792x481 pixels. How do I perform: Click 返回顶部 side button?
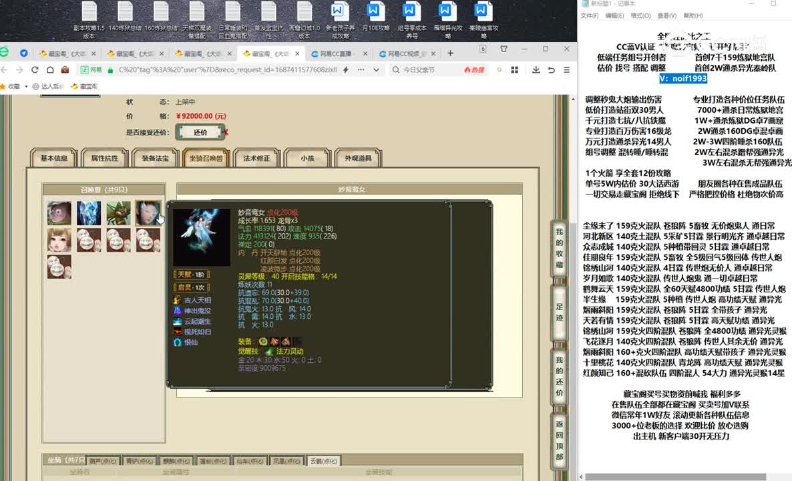pyautogui.click(x=559, y=440)
